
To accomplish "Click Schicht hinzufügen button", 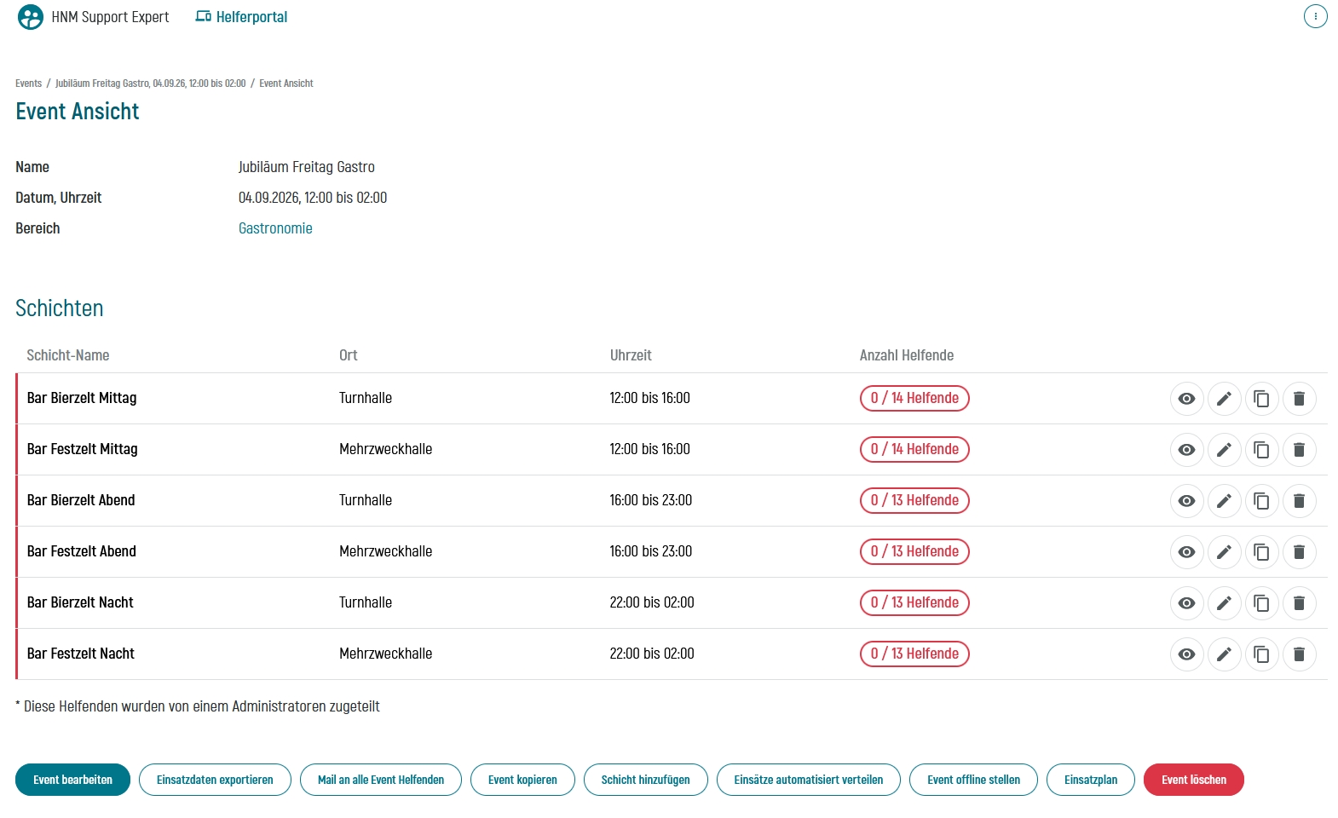I will pyautogui.click(x=645, y=780).
